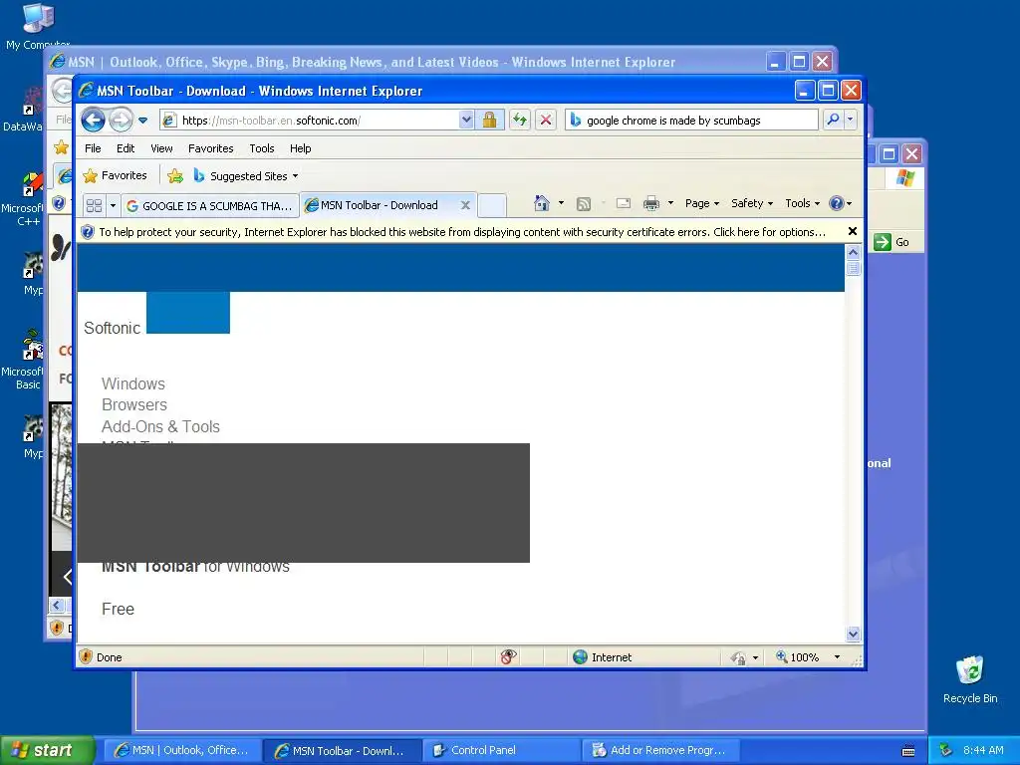Screen dimensions: 1020x765
Task: Open the Edit menu
Action: point(126,148)
